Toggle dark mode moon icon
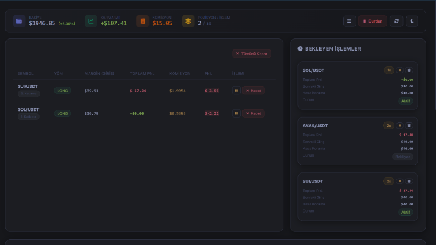 pos(412,21)
